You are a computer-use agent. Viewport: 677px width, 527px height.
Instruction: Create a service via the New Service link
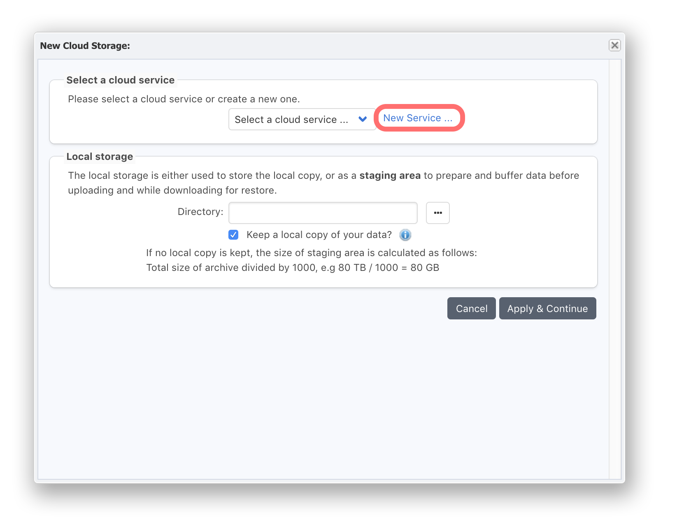418,118
